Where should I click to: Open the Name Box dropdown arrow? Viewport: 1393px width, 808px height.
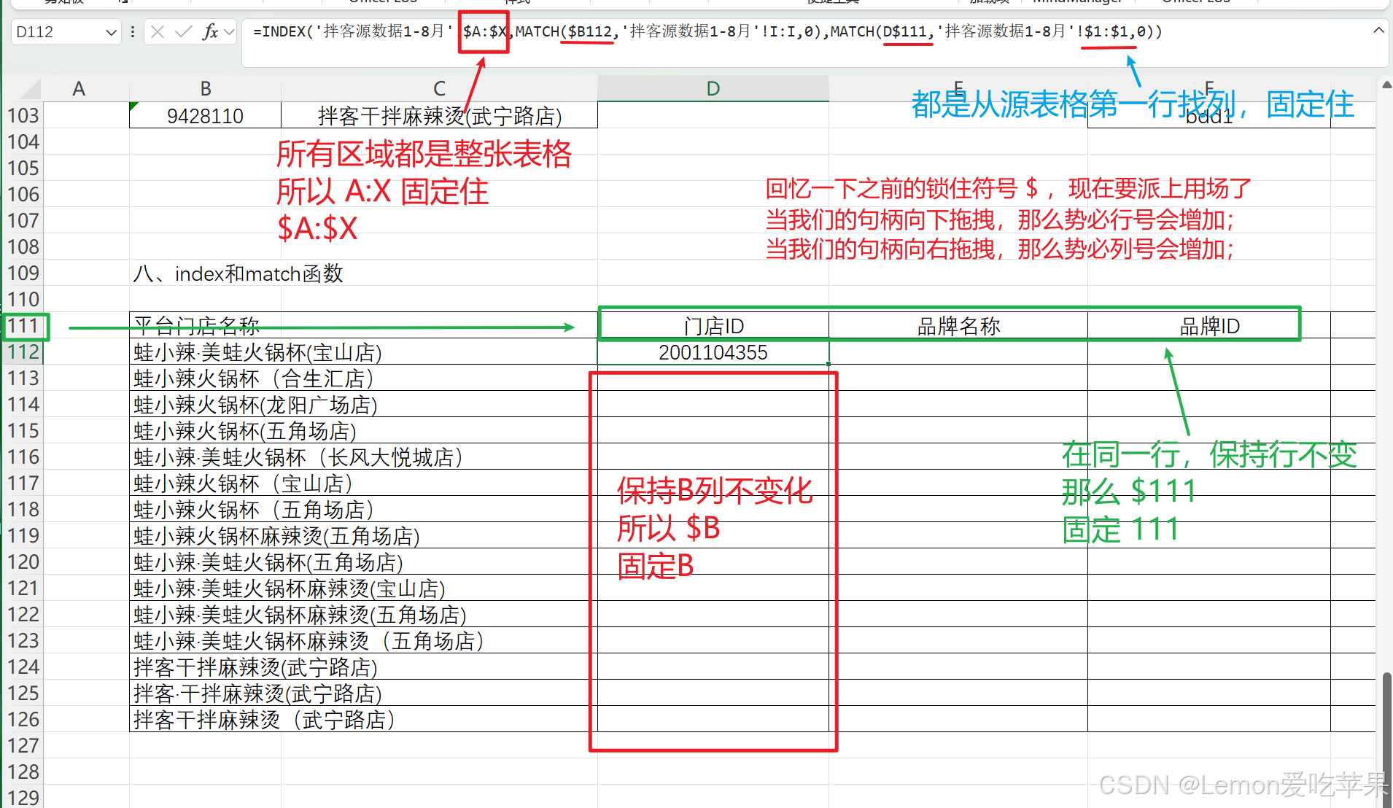click(111, 32)
